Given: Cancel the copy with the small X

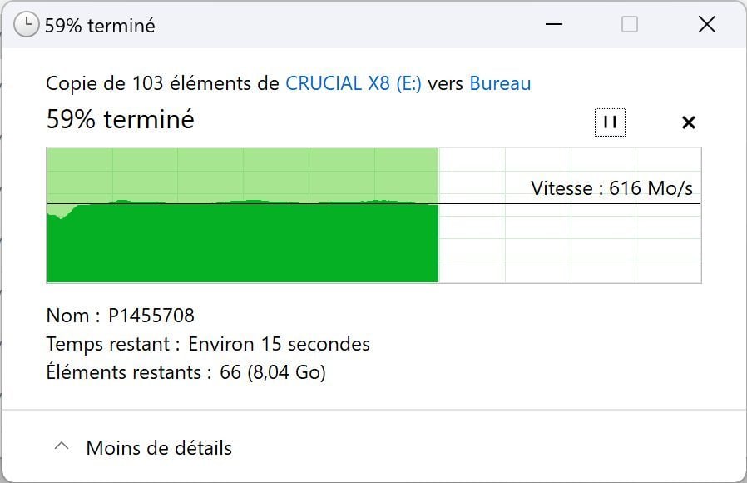Looking at the screenshot, I should pos(688,122).
